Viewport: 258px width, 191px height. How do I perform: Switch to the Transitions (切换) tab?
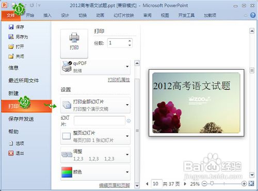[x=83, y=15]
